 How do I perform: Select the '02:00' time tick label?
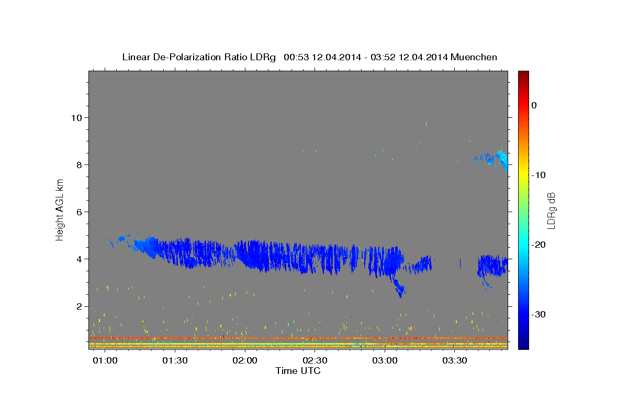pos(245,361)
